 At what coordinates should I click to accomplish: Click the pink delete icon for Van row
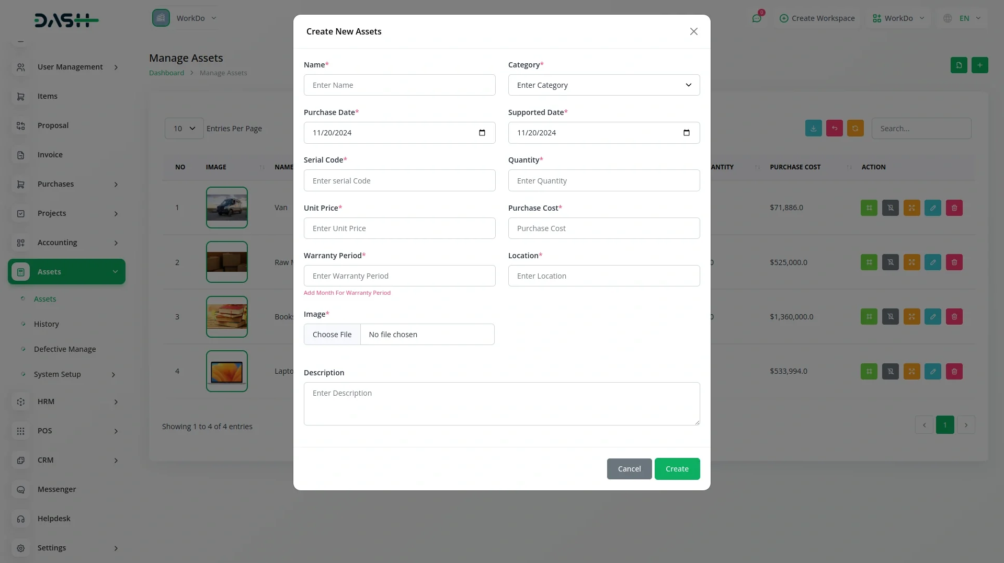pyautogui.click(x=954, y=208)
